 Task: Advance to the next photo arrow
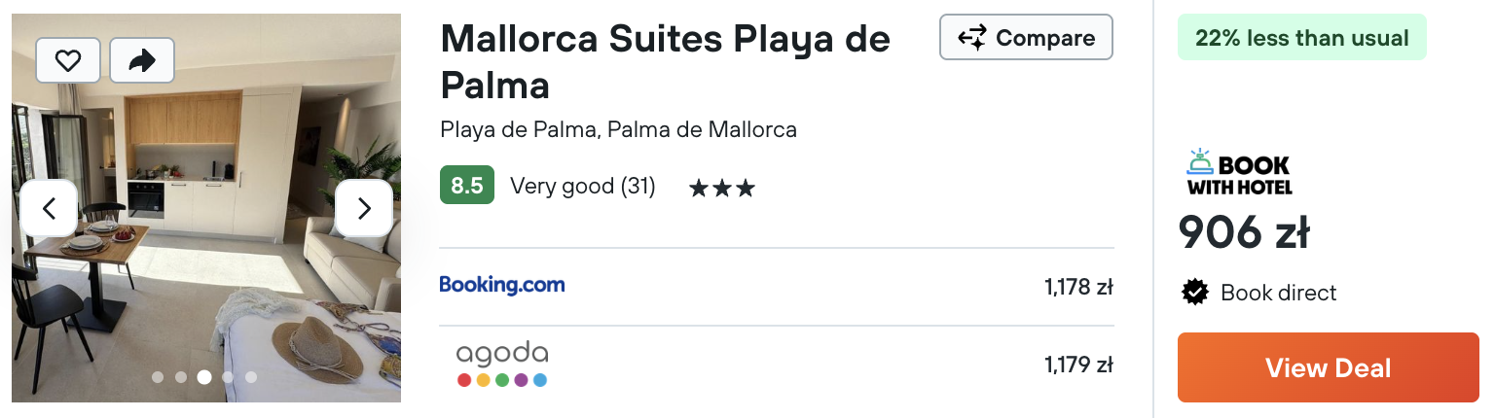point(364,208)
